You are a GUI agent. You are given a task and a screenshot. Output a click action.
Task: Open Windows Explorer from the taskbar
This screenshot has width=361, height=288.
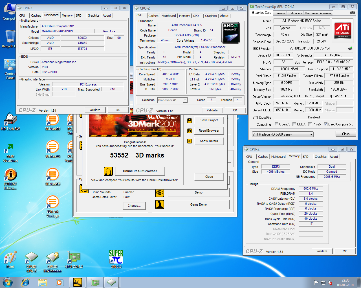42,282
